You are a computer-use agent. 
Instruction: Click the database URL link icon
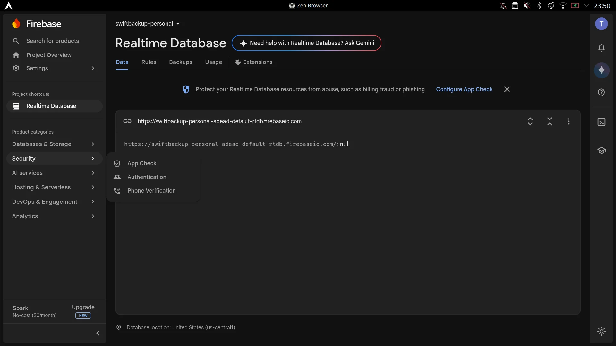[127, 121]
